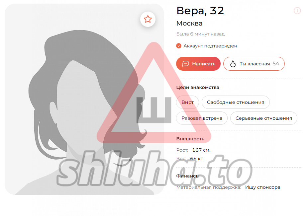Open the info icon at top right
This screenshot has height=216, width=308.
pyautogui.click(x=297, y=11)
